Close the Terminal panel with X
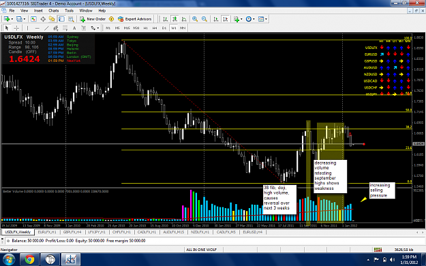 2,239
